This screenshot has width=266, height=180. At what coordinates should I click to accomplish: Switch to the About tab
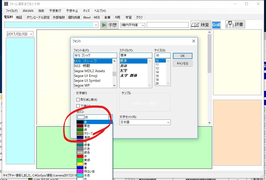87,17
